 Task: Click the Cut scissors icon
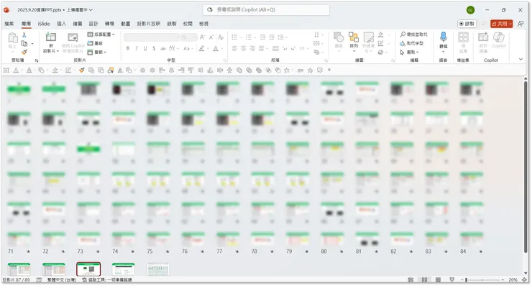(24, 35)
